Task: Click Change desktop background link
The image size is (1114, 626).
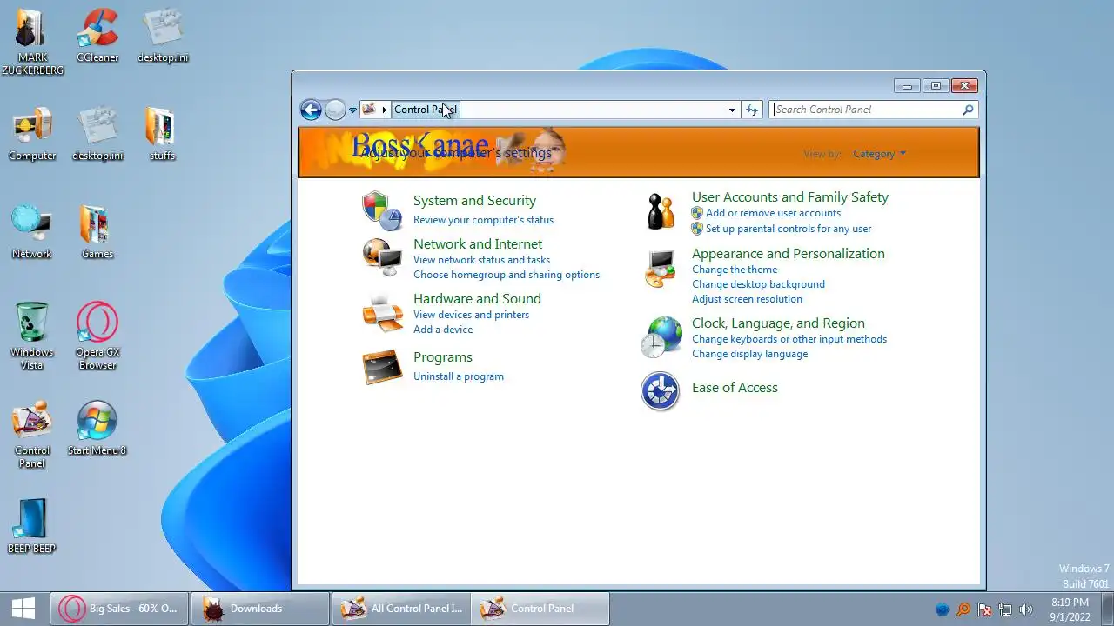Action: click(758, 284)
